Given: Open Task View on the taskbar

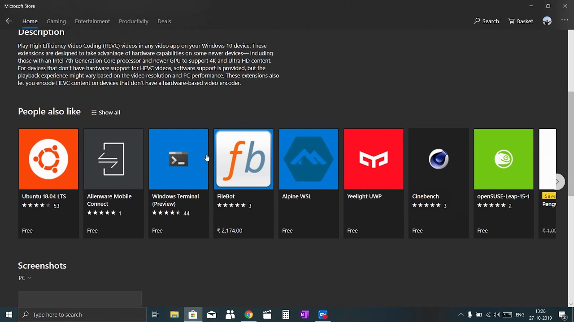Looking at the screenshot, I should pyautogui.click(x=156, y=314).
